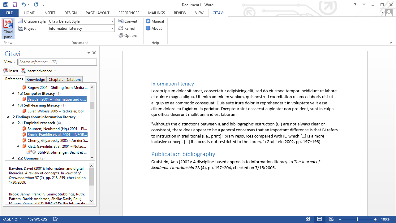Click the Euler, Wilbers 2005 book icon

24,111
